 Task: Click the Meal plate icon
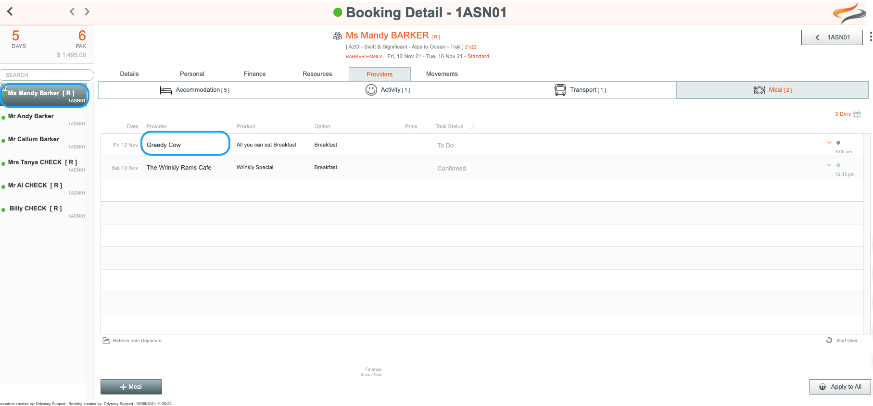tap(759, 90)
